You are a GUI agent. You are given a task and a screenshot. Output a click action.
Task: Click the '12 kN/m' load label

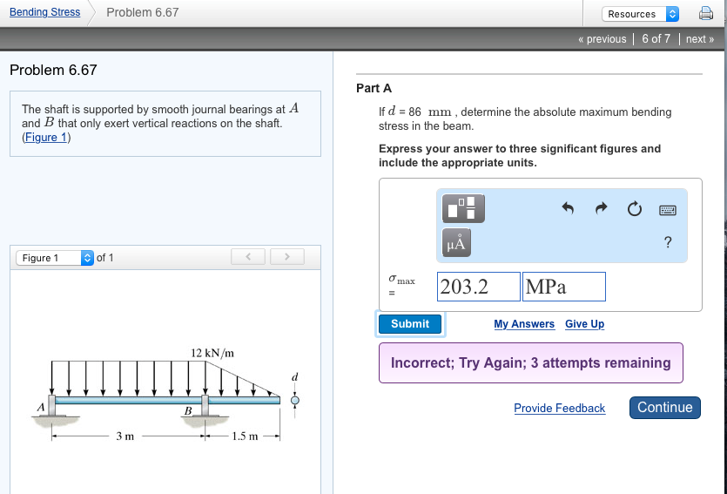coord(212,353)
